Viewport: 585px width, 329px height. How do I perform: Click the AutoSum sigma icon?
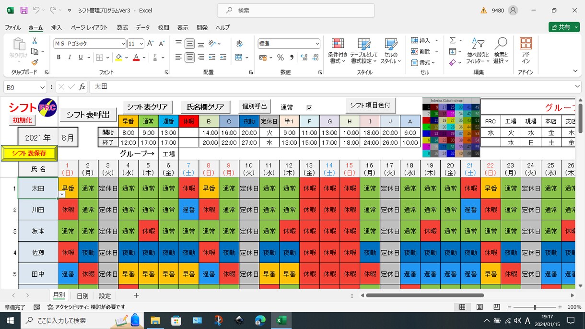453,41
